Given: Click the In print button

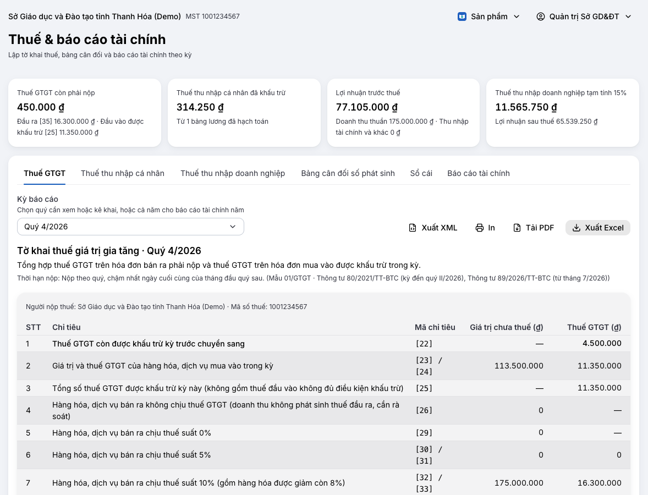Looking at the screenshot, I should pyautogui.click(x=485, y=228).
